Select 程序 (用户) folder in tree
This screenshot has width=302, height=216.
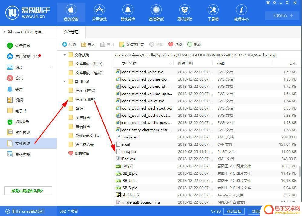coord(82,99)
